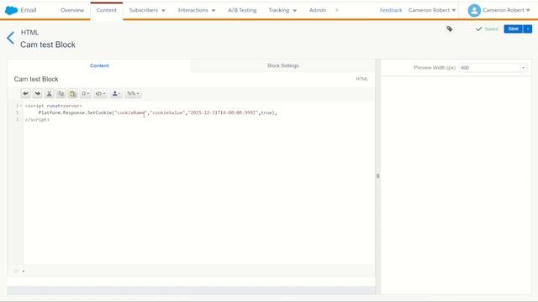Click the copy icon in editor toolbar

(x=61, y=93)
